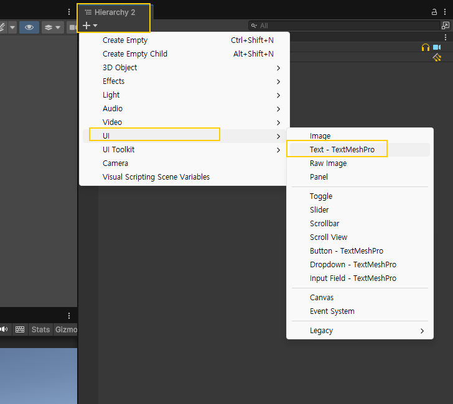453x404 pixels.
Task: Choose Create Empty from the menu
Action: click(x=125, y=40)
